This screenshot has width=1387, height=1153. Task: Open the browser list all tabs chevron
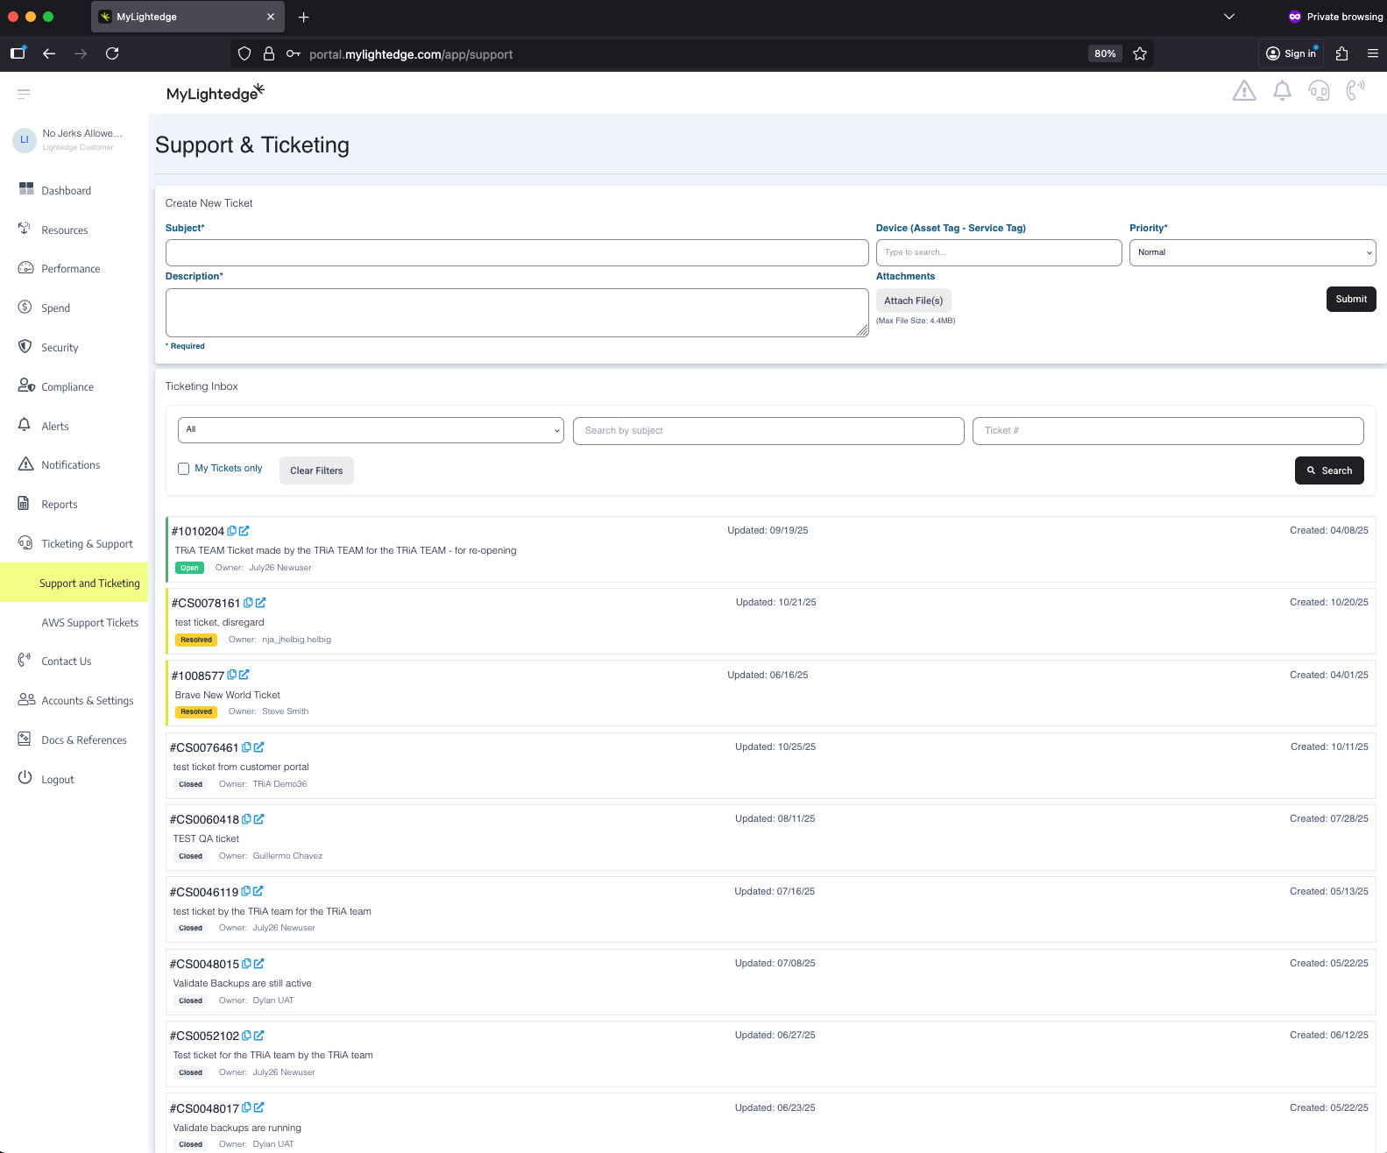coord(1229,17)
